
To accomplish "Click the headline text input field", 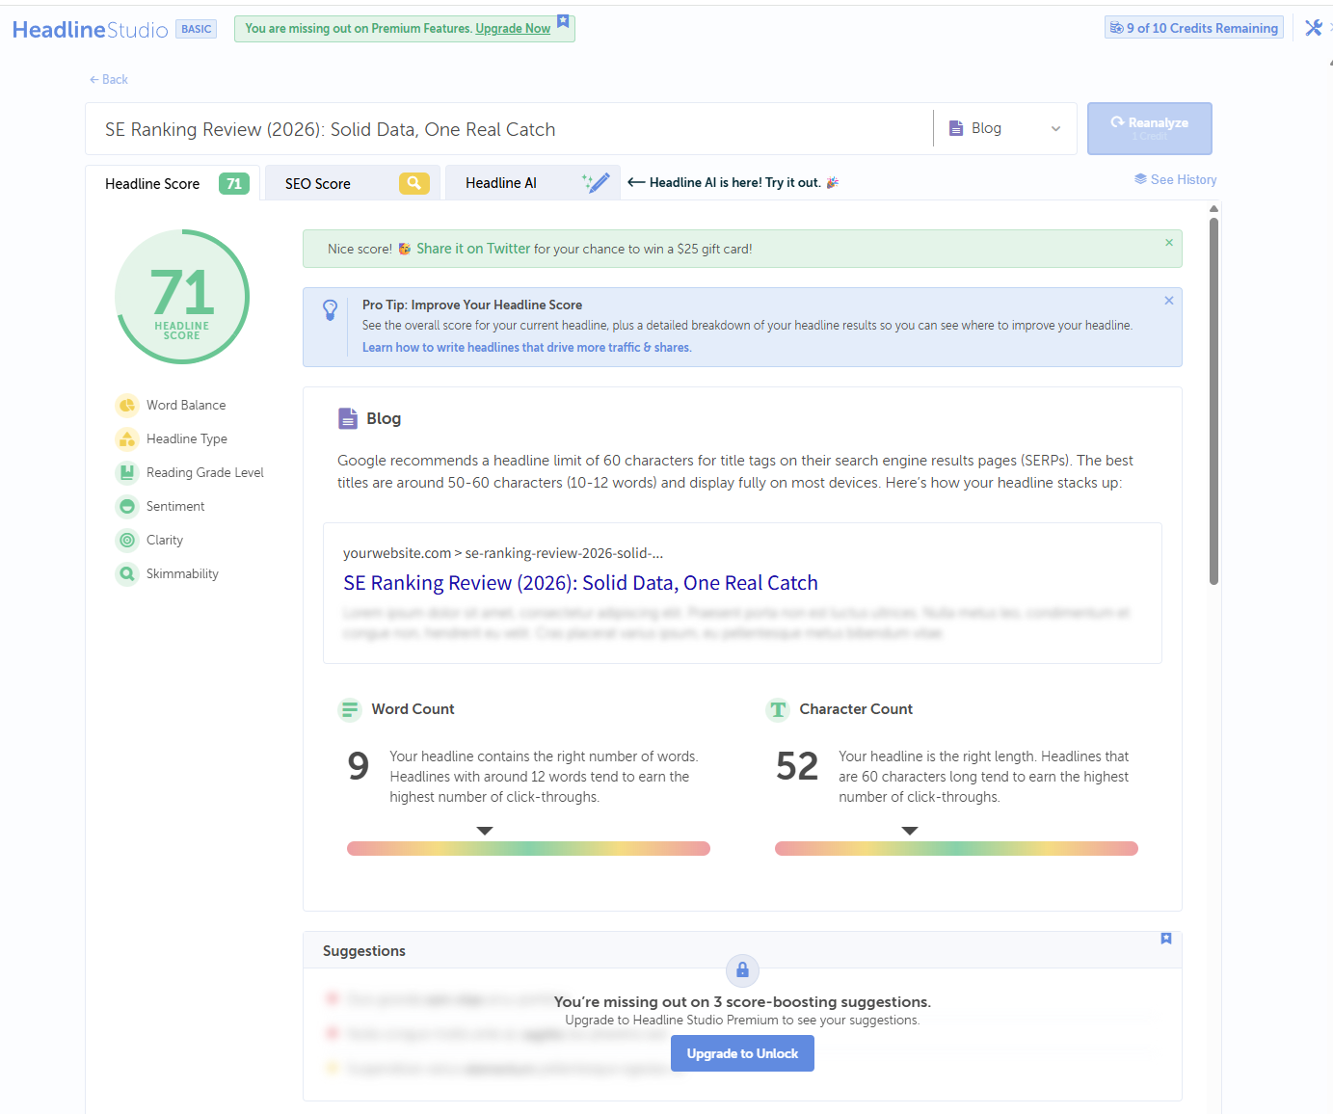I will click(509, 129).
